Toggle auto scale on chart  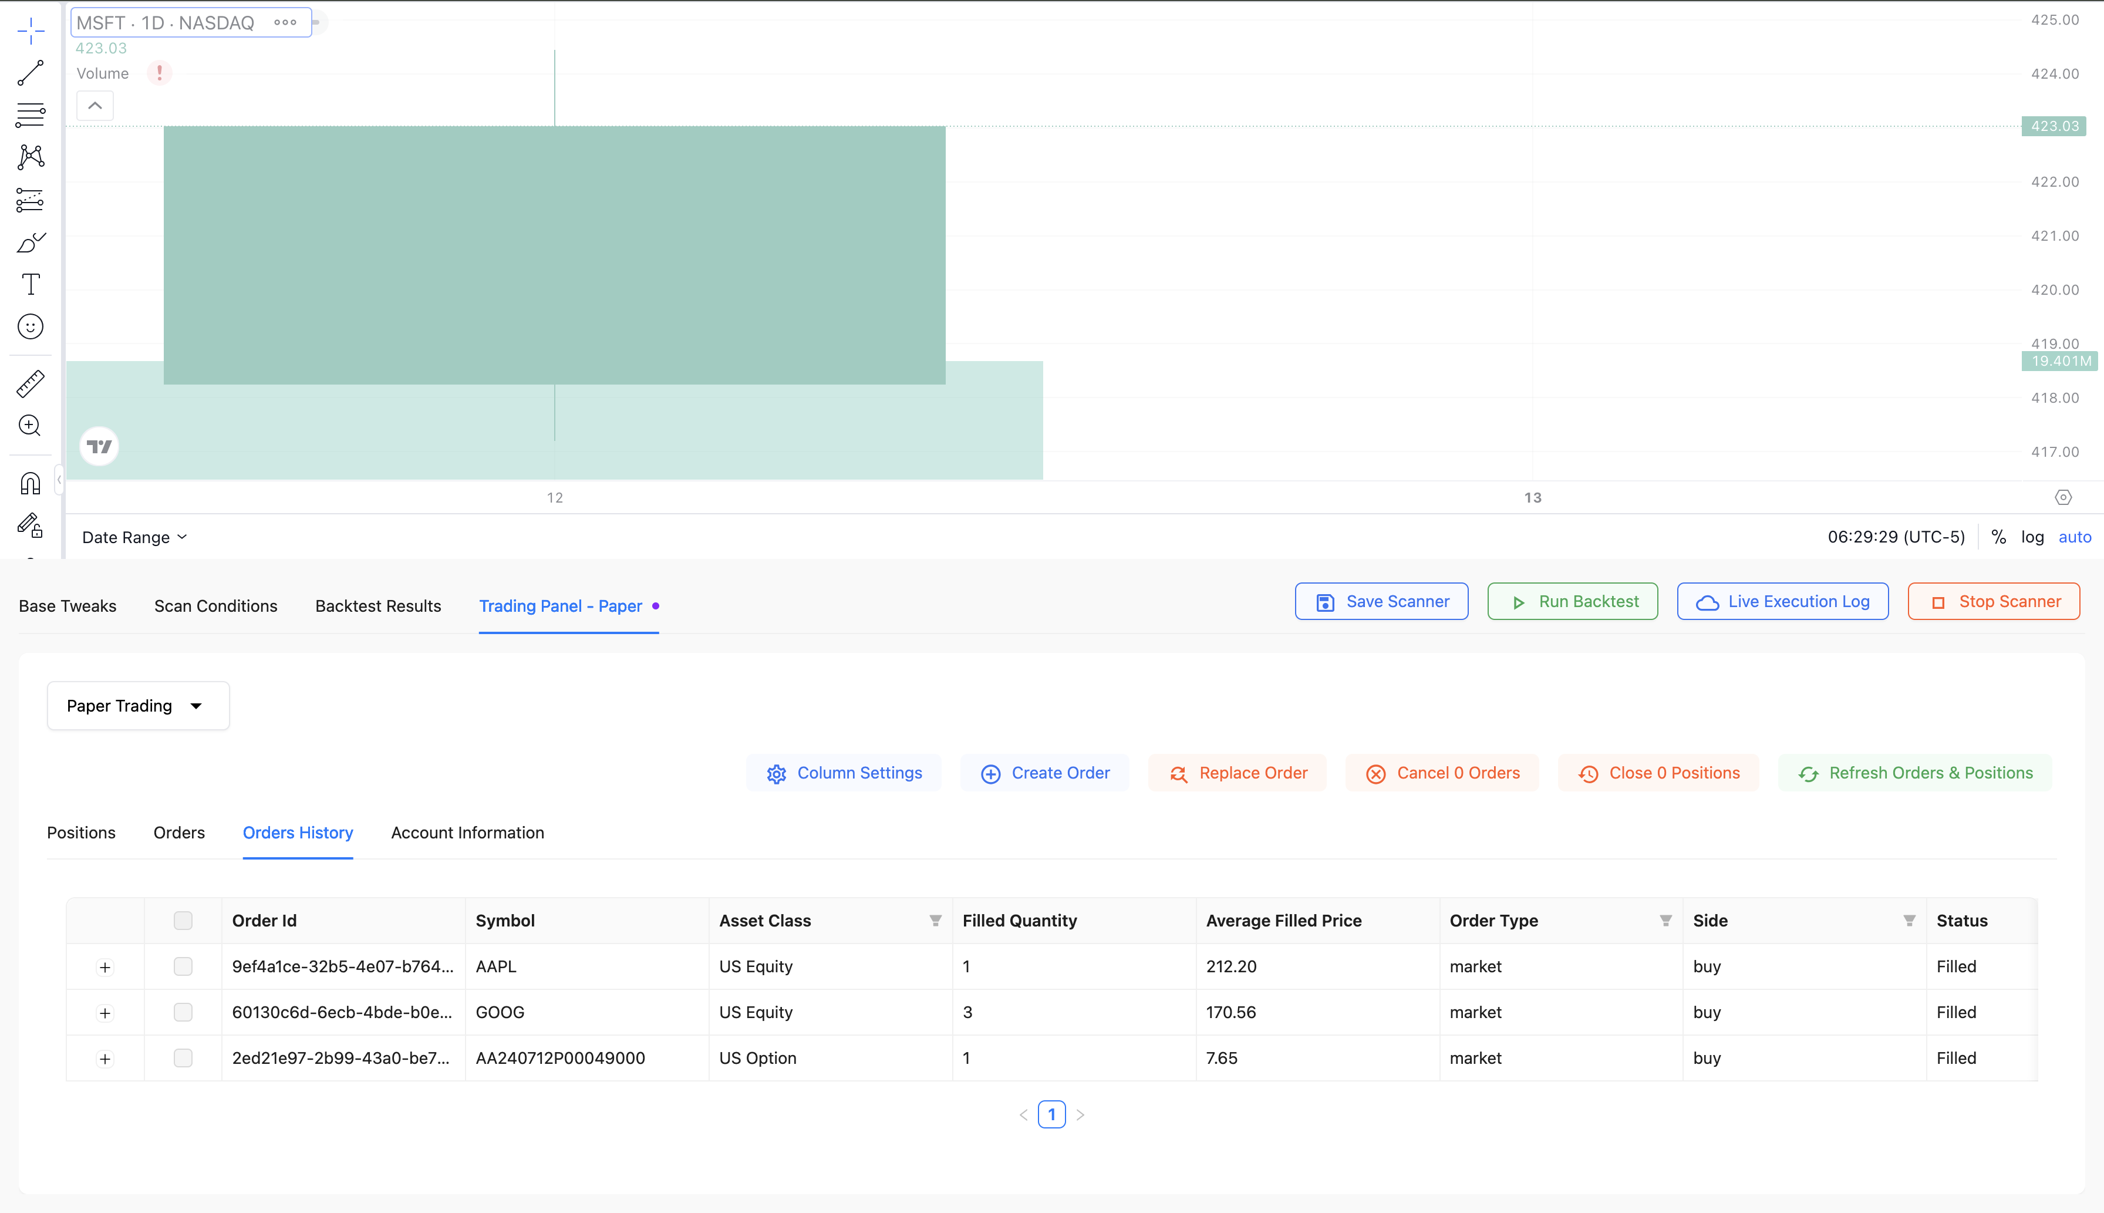click(x=2075, y=537)
